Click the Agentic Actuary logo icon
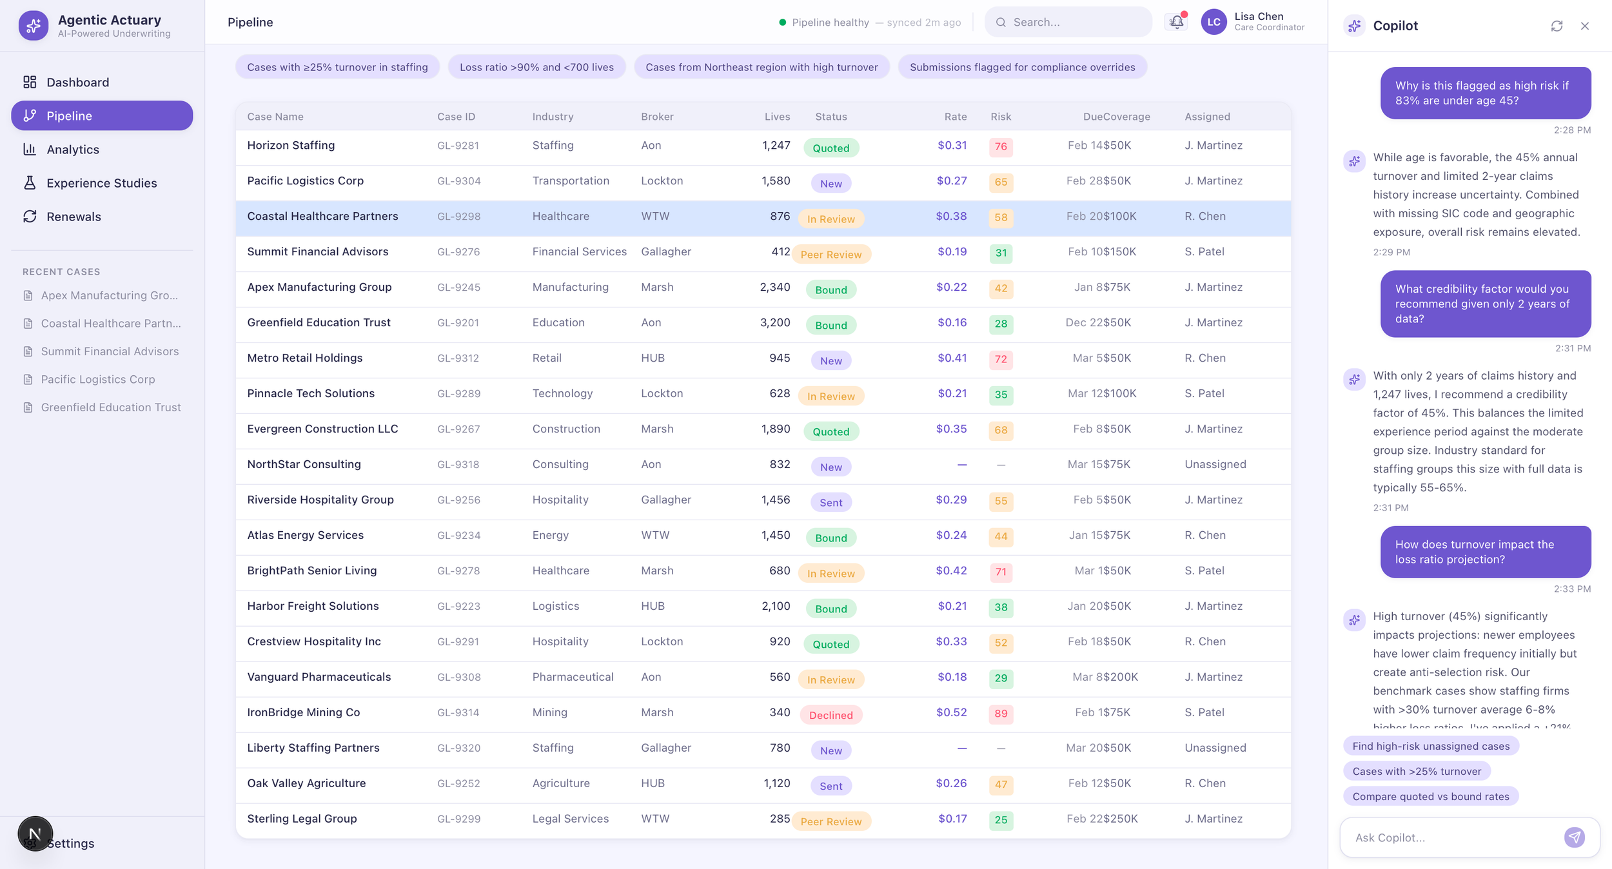The width and height of the screenshot is (1612, 869). [x=33, y=26]
